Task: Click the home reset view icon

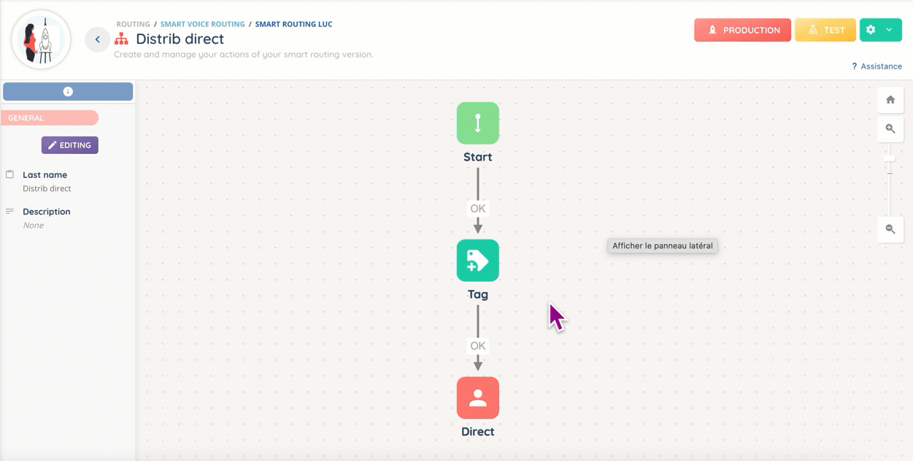Action: click(x=890, y=100)
